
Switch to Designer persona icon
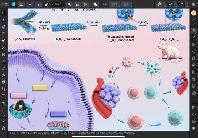(x=13, y=4)
